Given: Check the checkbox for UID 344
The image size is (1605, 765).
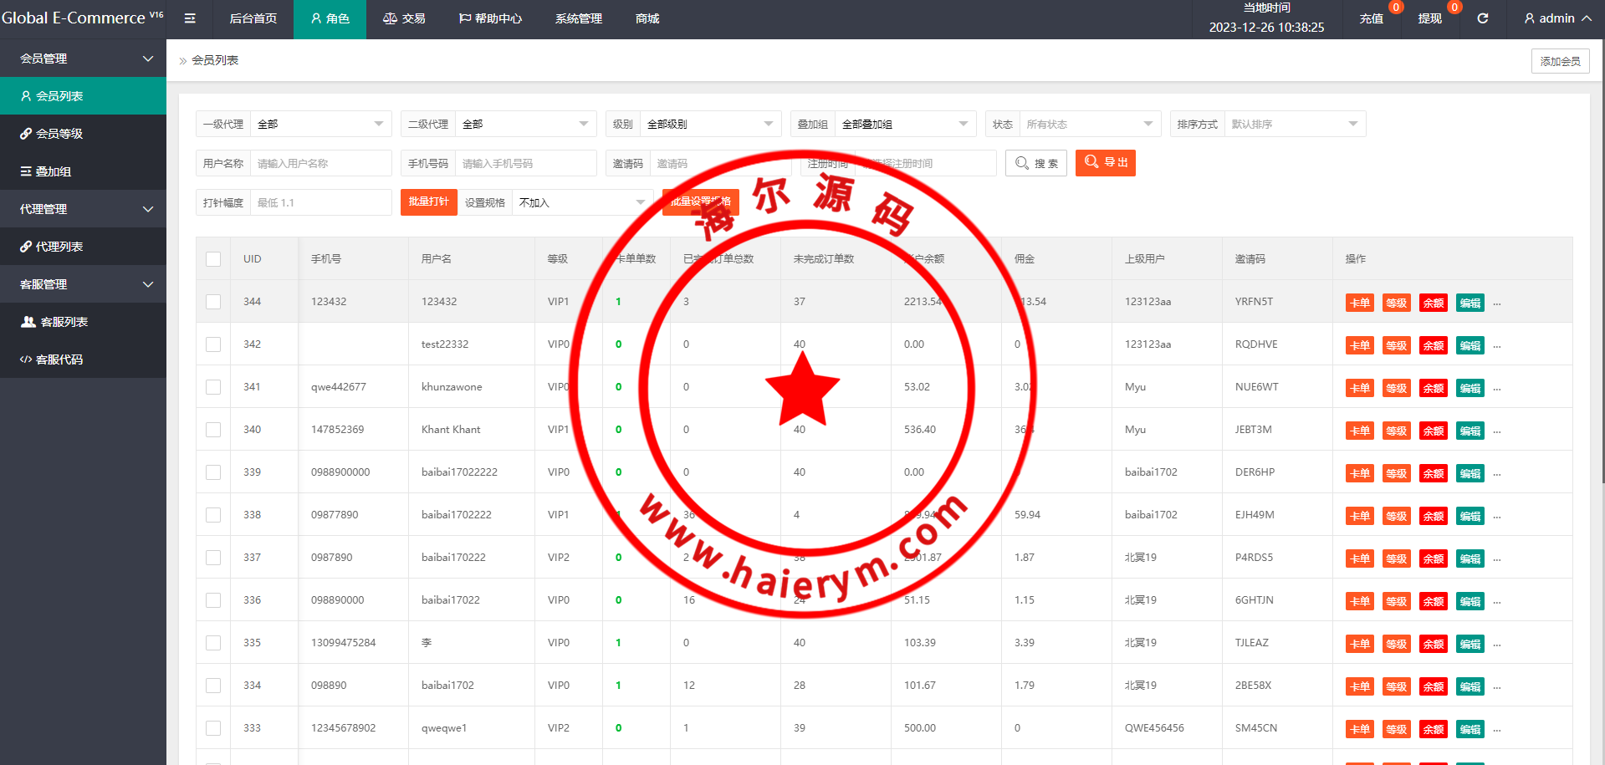Looking at the screenshot, I should (x=213, y=302).
